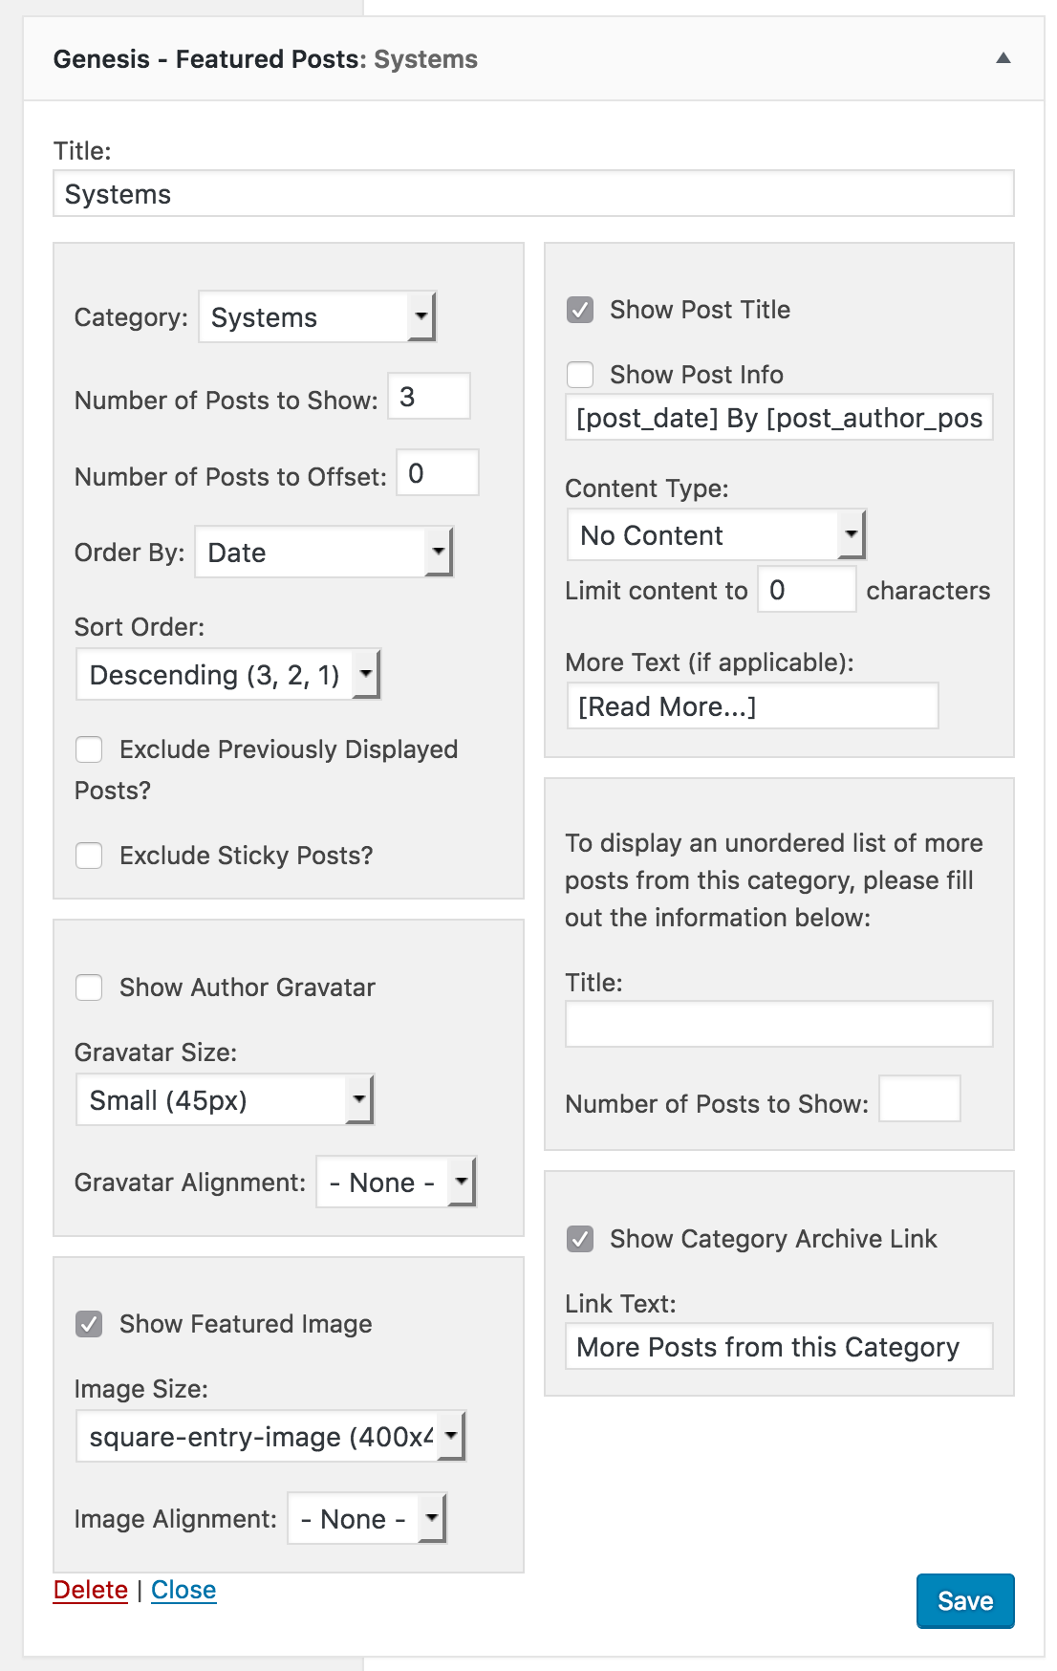Enable Exclude Previously Displayed Posts

click(x=90, y=749)
